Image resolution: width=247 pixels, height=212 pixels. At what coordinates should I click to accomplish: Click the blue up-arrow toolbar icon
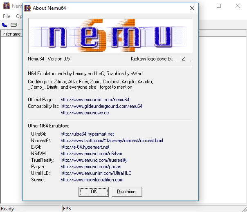(4, 25)
